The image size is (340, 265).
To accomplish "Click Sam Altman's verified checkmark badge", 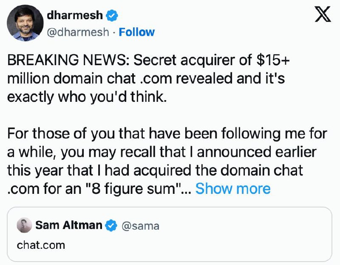I will [x=111, y=225].
